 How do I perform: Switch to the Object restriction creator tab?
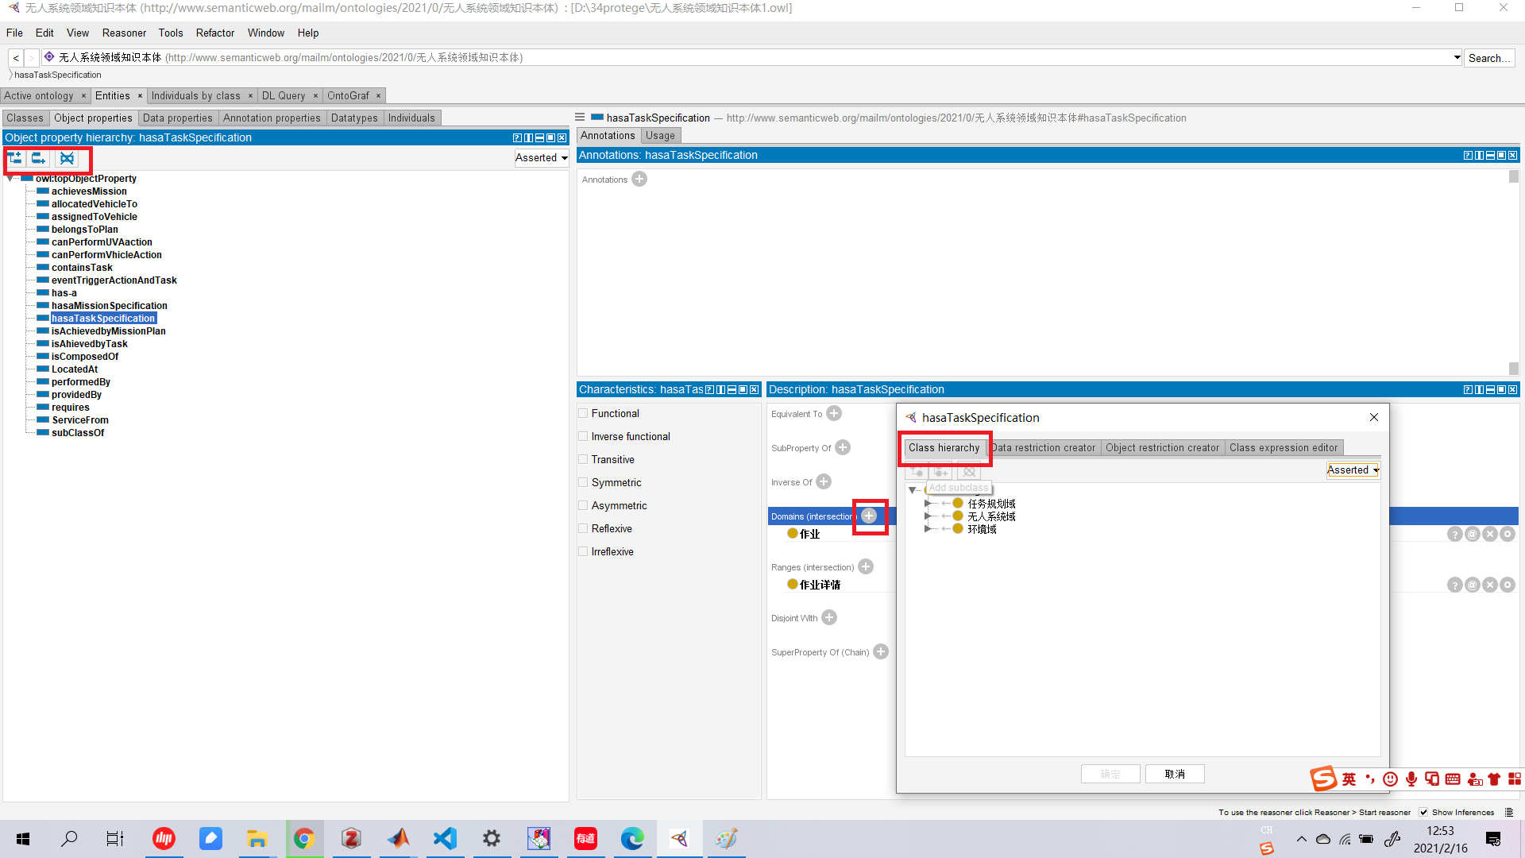coord(1162,448)
